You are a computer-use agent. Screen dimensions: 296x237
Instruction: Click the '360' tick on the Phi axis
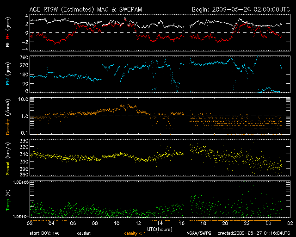[24, 58]
